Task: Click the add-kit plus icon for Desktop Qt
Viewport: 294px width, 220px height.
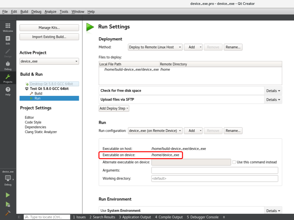Action: coord(27,84)
